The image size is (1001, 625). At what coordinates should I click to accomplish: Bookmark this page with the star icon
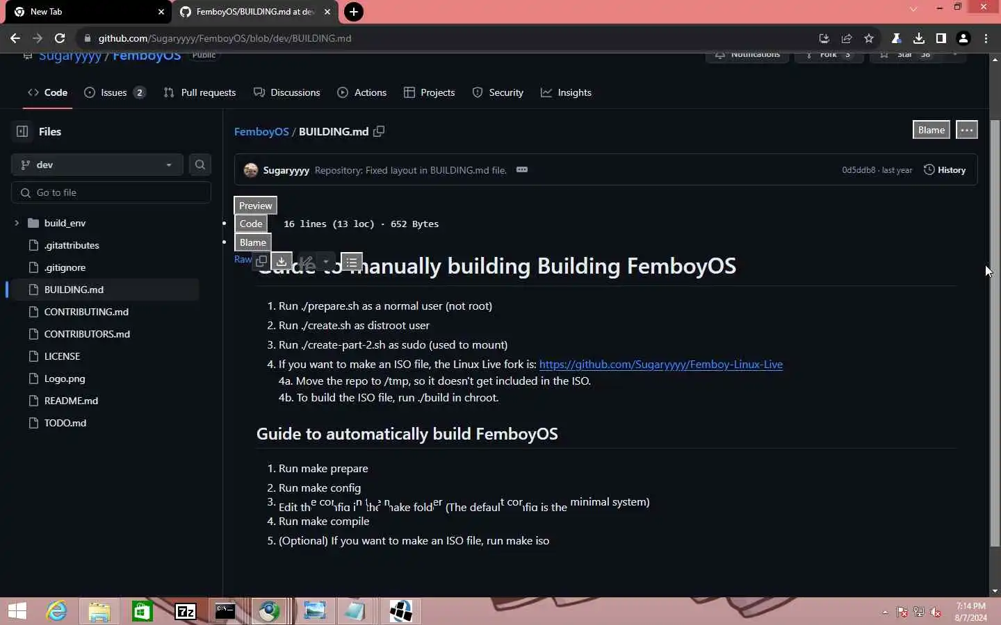869,38
